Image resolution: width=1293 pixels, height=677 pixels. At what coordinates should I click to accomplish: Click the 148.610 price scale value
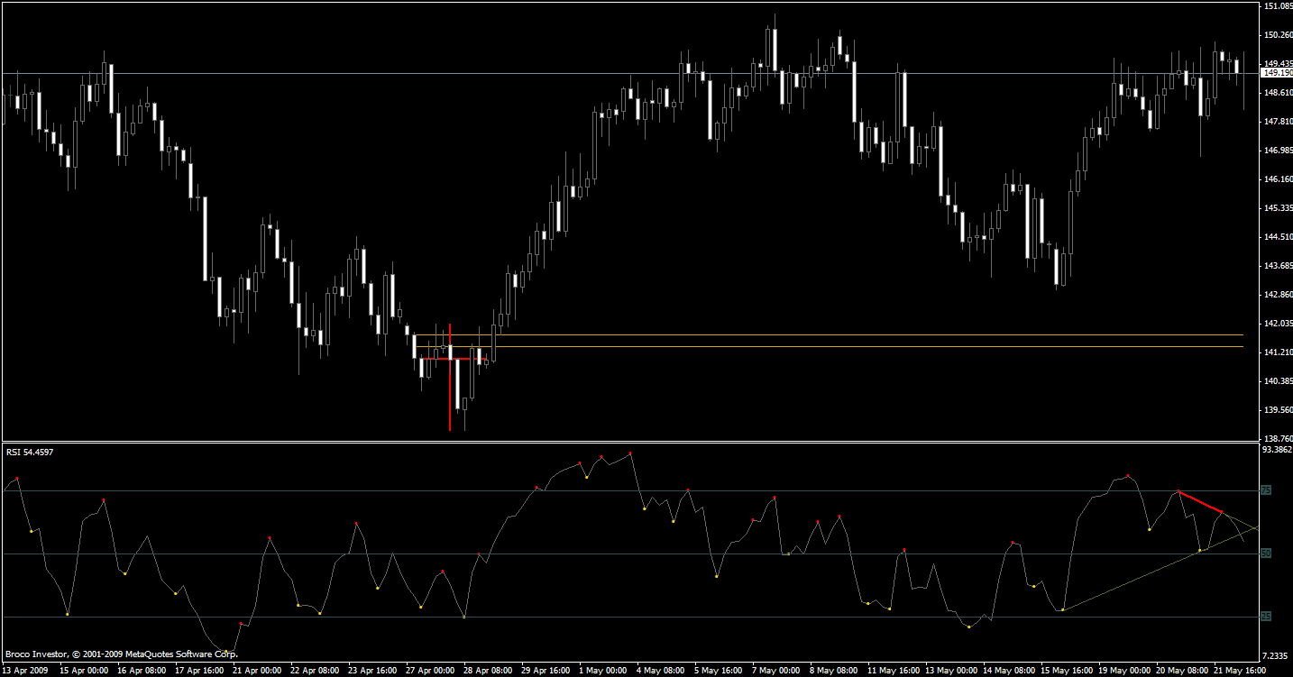1279,93
